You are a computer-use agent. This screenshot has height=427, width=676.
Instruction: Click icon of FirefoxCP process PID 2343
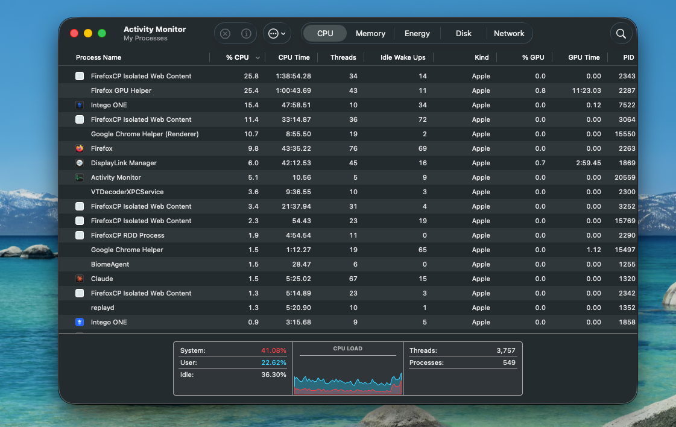[80, 76]
